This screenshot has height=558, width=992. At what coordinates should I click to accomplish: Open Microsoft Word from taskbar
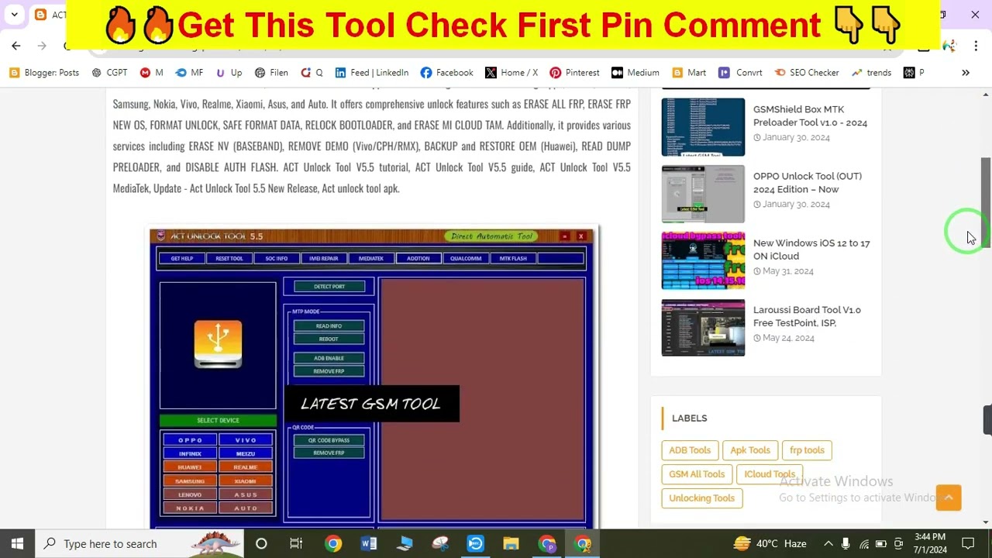point(368,543)
